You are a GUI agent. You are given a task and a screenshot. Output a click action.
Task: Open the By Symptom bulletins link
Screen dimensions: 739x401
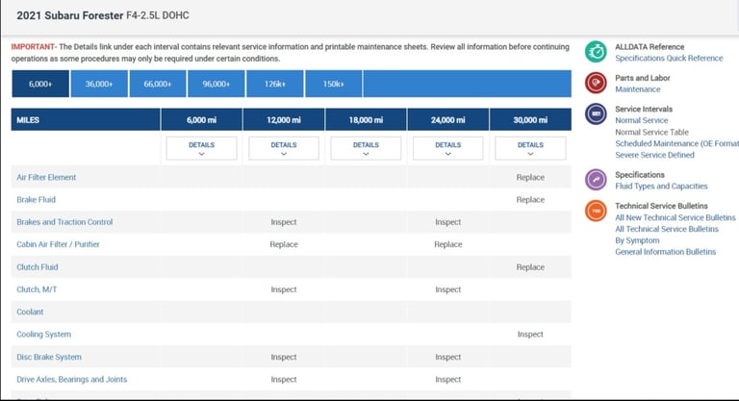pyautogui.click(x=637, y=240)
